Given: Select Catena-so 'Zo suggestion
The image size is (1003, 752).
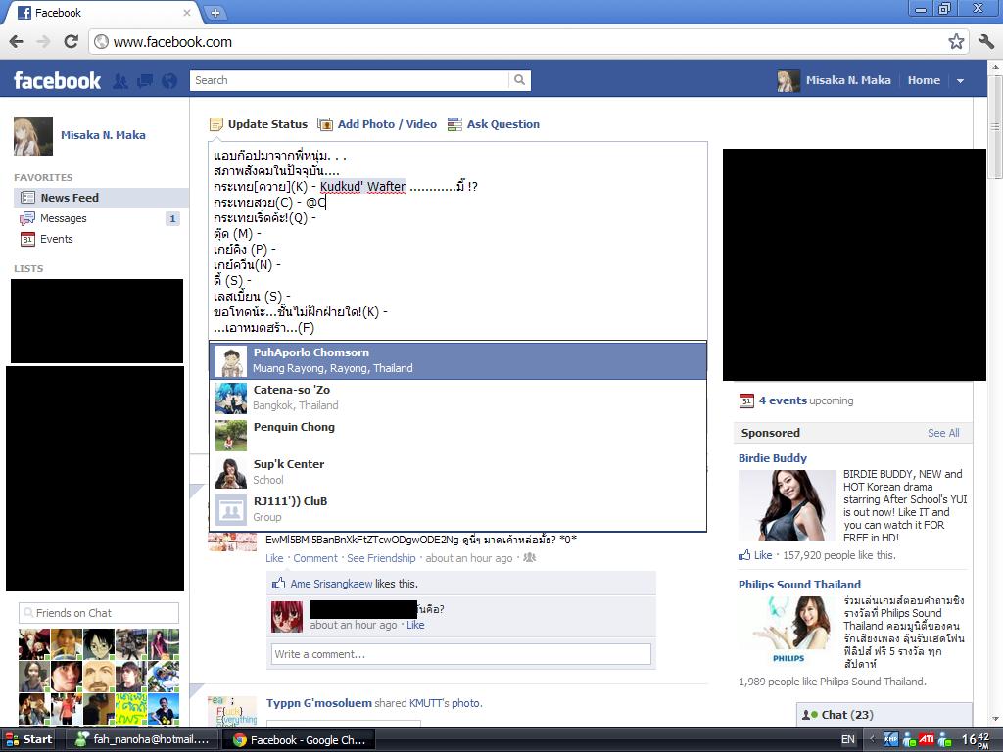Looking at the screenshot, I should point(458,398).
